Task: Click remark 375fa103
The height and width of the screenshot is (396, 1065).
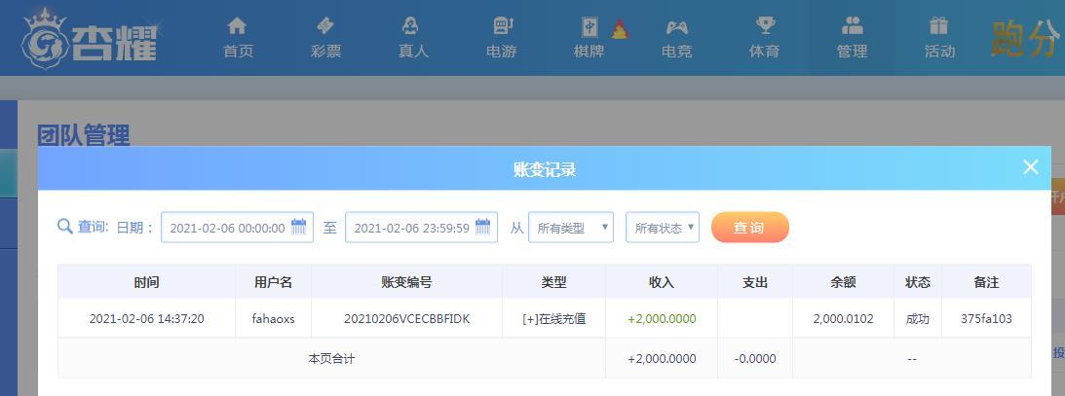Action: pos(986,319)
